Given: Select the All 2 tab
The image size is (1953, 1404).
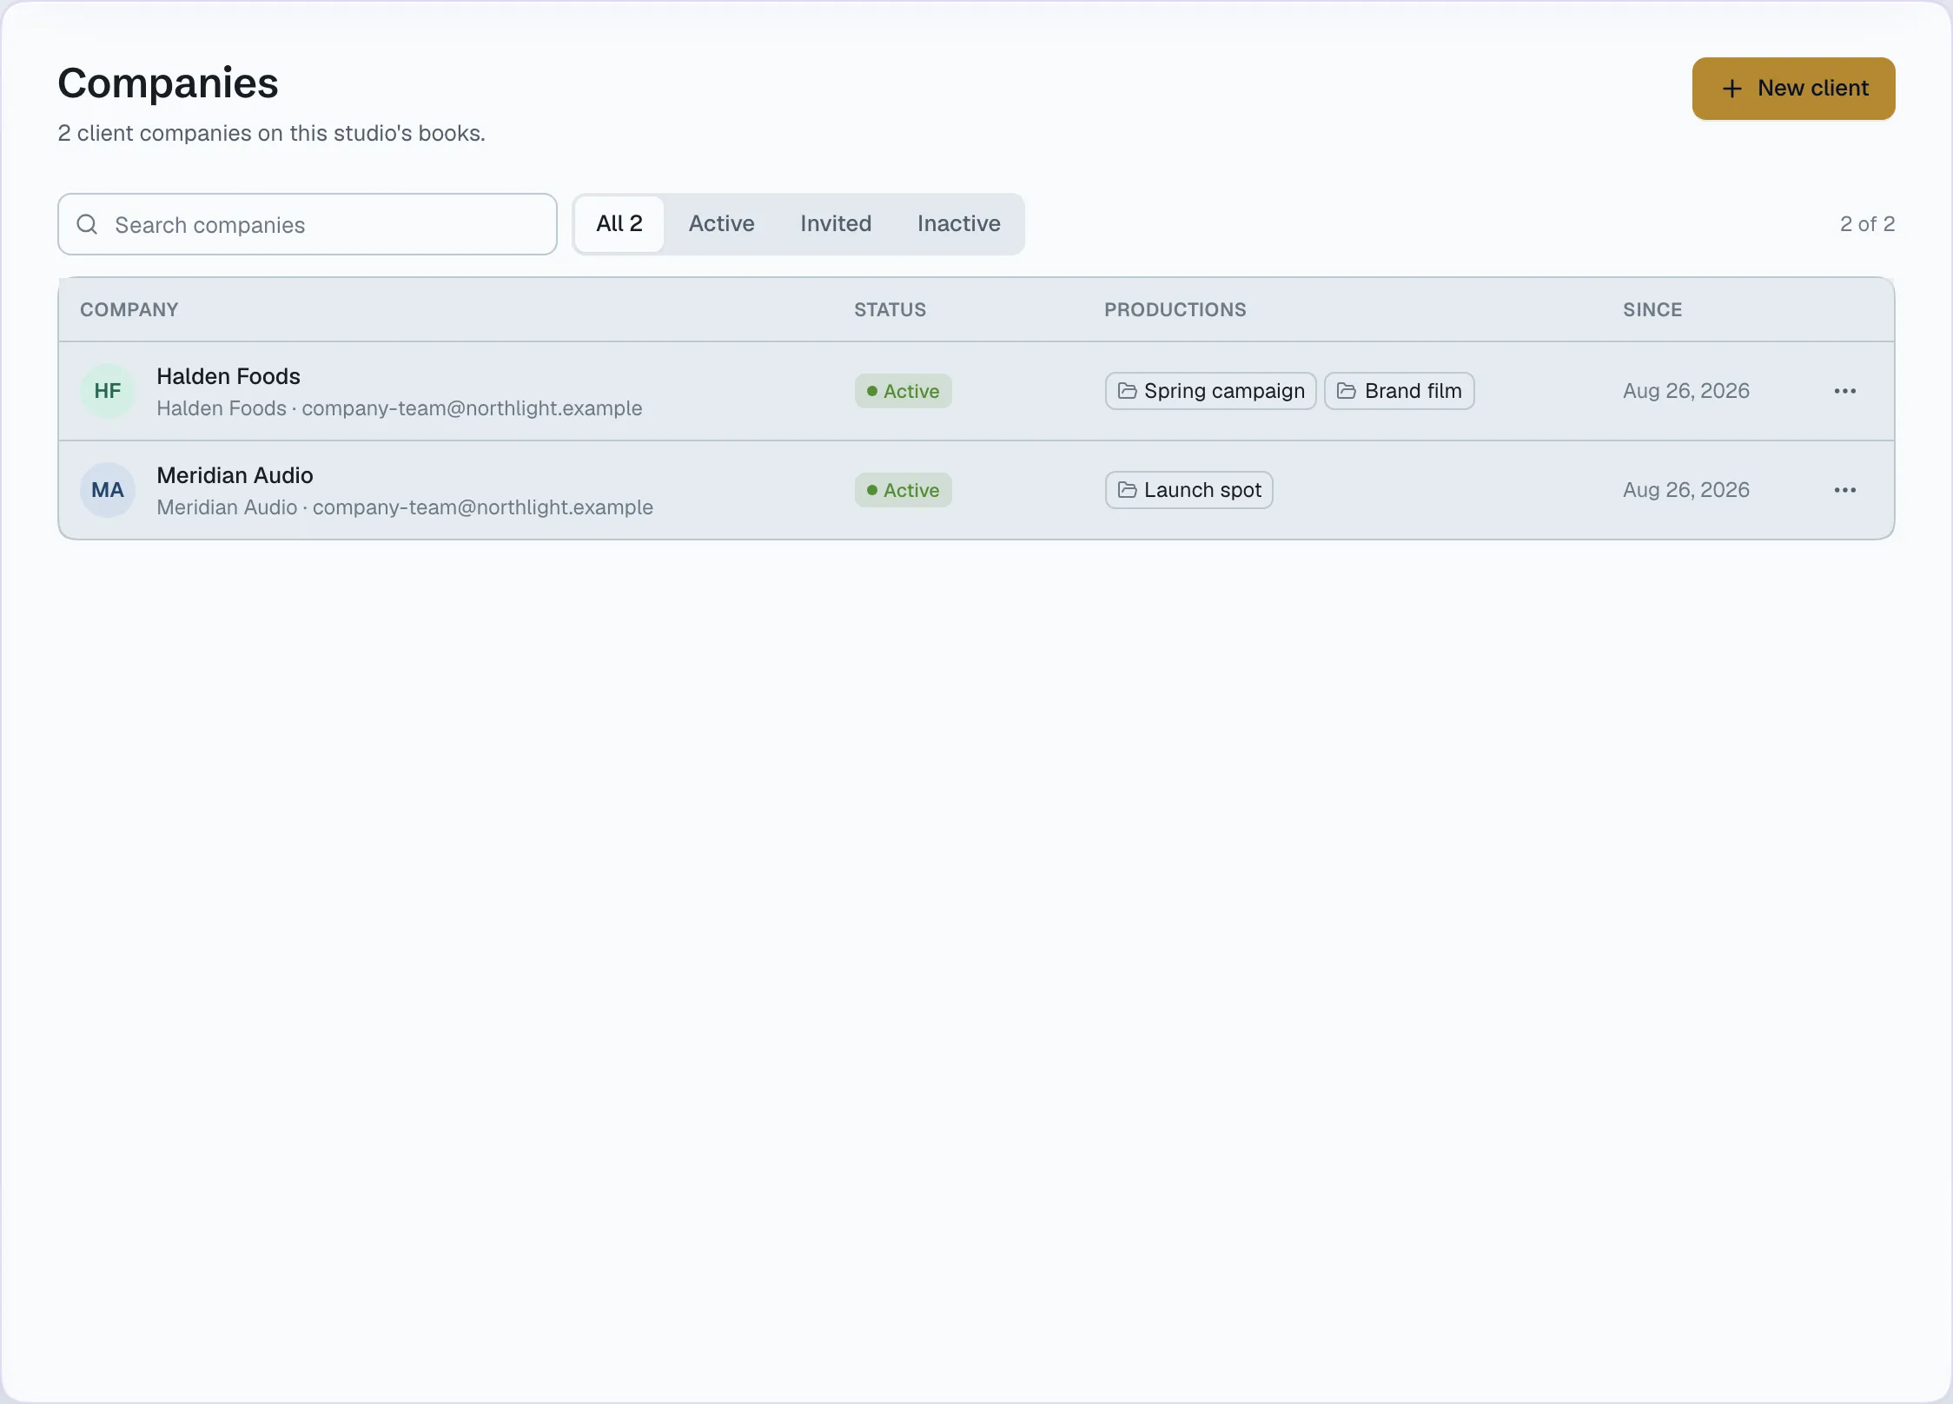Looking at the screenshot, I should tap(619, 224).
